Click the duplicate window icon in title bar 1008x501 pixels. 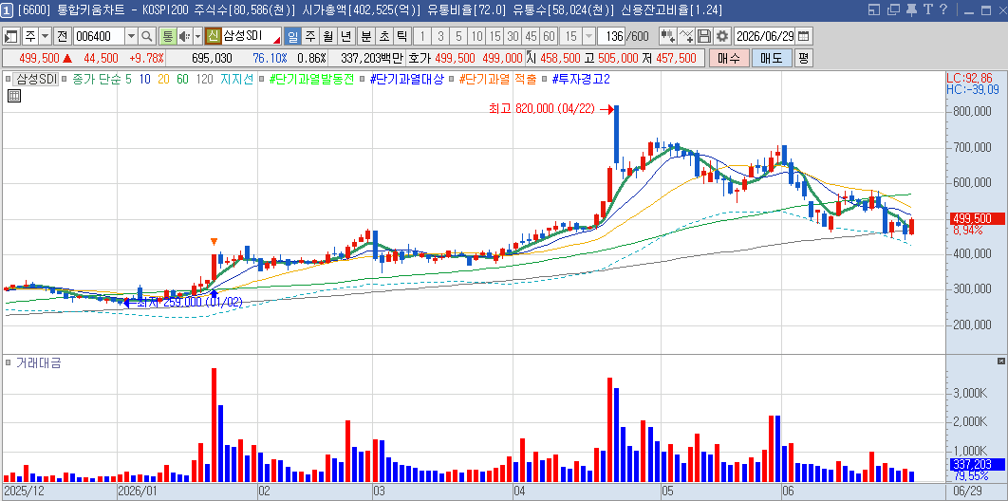click(x=893, y=9)
